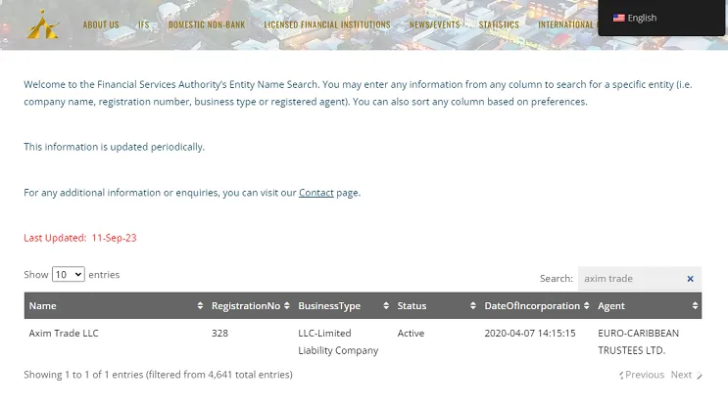The width and height of the screenshot is (728, 406).
Task: Click the DateOfIncorporation header text
Action: 532,306
